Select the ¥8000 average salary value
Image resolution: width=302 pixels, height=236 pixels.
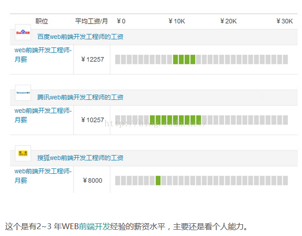[x=93, y=180]
